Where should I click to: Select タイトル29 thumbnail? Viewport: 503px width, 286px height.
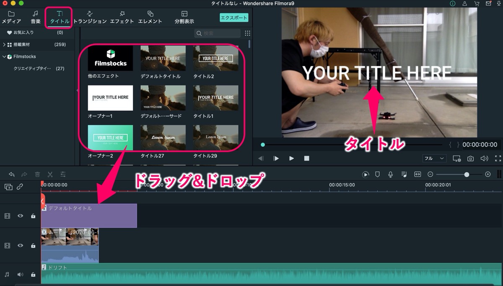pyautogui.click(x=216, y=138)
